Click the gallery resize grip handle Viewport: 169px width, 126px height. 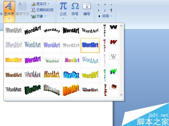pos(122,99)
